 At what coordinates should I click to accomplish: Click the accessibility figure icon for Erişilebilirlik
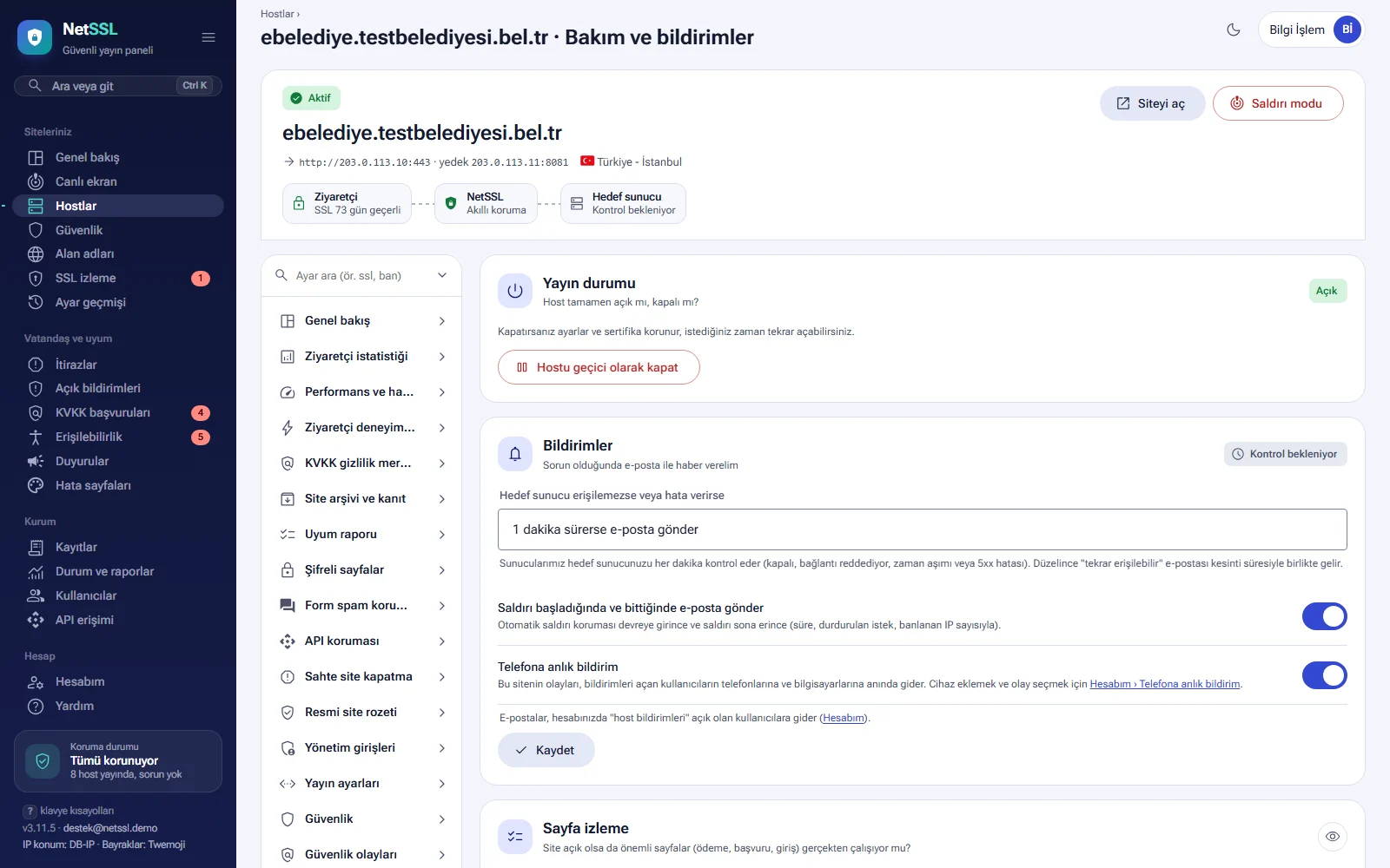tap(36, 437)
